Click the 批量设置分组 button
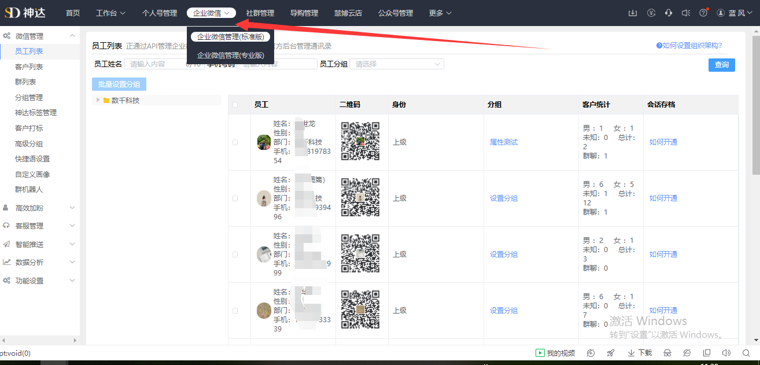 (119, 84)
